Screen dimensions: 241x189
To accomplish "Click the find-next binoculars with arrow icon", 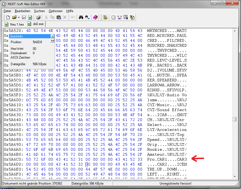I will point(87,17).
